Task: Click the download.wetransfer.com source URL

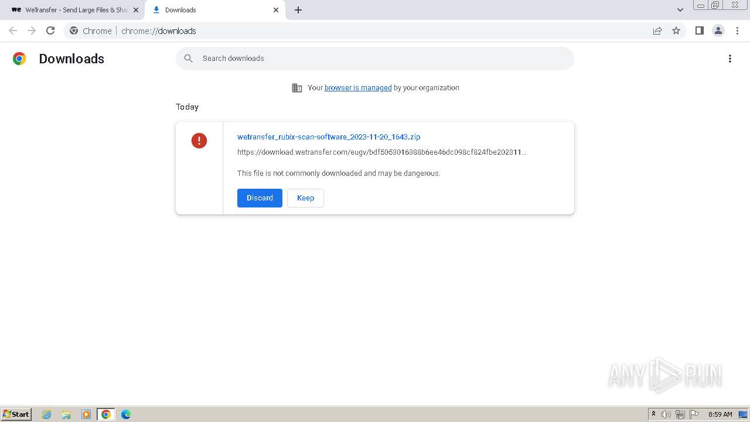Action: pyautogui.click(x=381, y=152)
